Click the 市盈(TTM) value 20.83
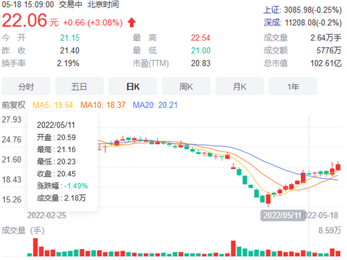 point(200,63)
